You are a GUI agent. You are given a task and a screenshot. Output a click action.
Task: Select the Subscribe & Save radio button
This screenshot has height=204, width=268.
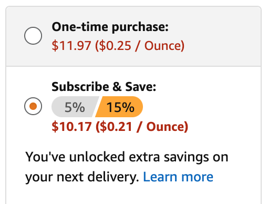pos(33,106)
